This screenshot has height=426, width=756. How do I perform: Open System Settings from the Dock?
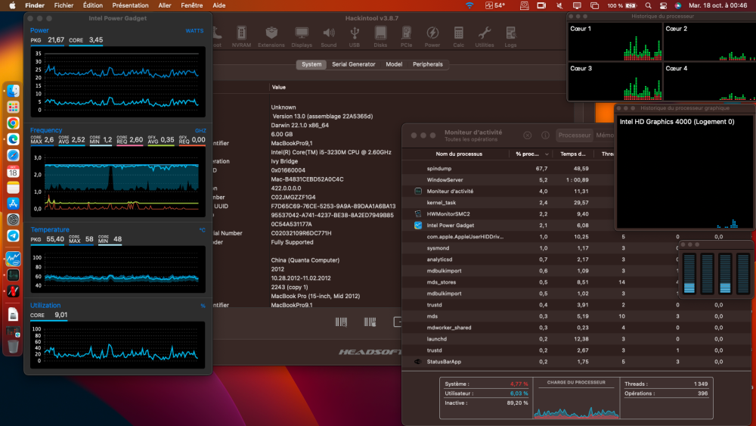click(x=13, y=219)
